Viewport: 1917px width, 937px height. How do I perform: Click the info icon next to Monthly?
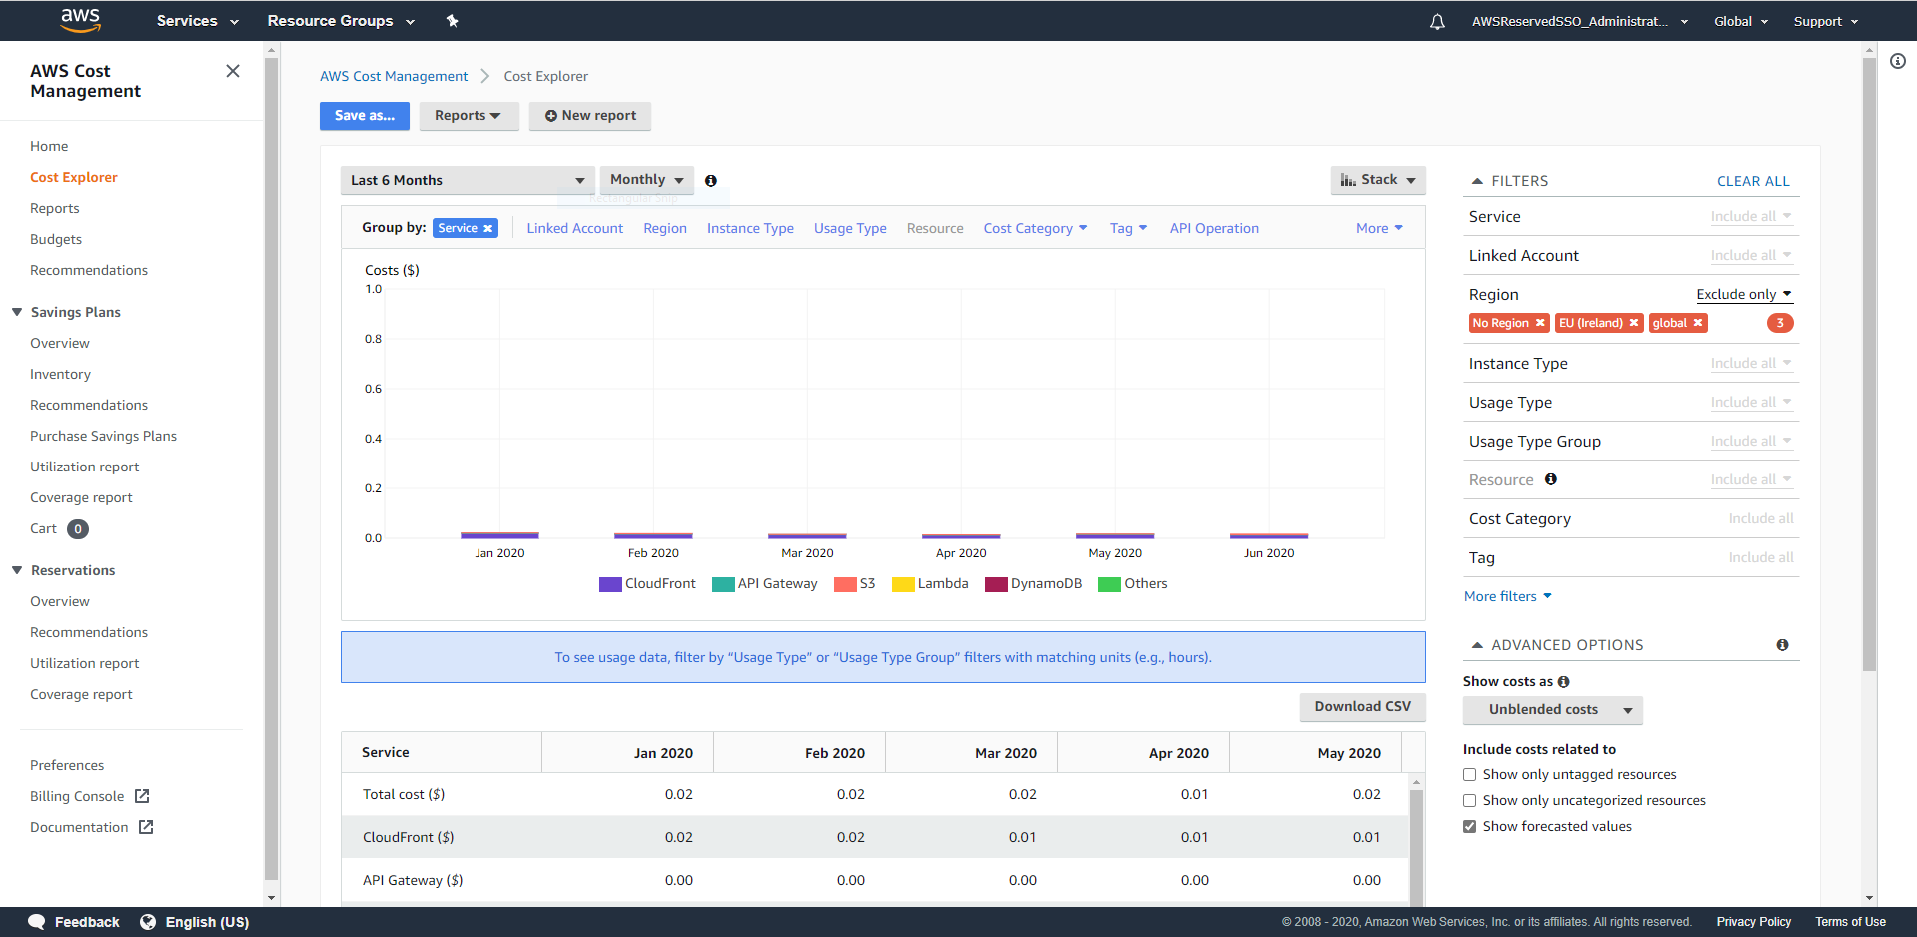tap(711, 181)
